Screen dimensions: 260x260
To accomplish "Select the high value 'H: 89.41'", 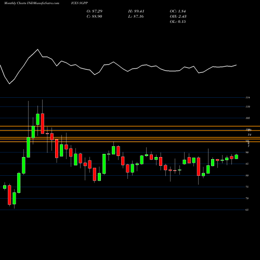I will click(136, 11).
